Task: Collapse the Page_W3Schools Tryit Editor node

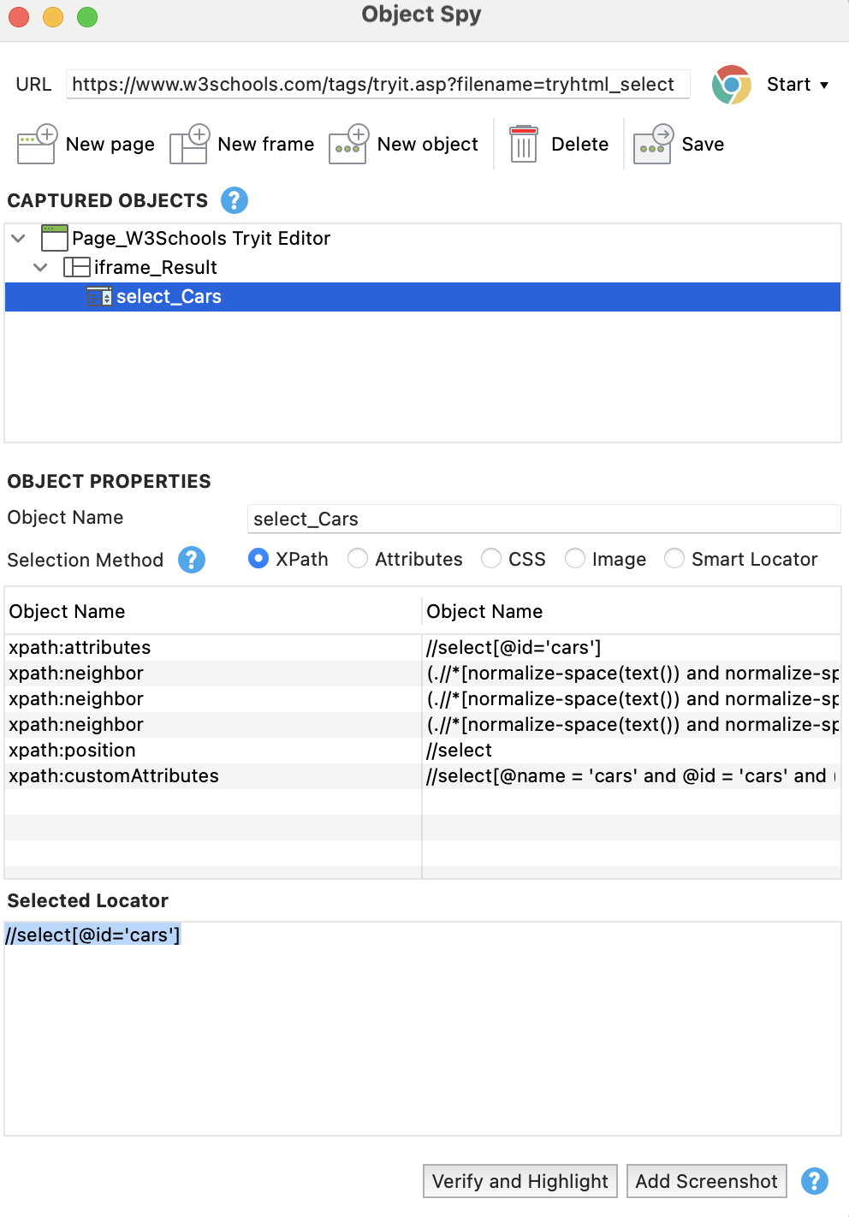Action: tap(18, 239)
